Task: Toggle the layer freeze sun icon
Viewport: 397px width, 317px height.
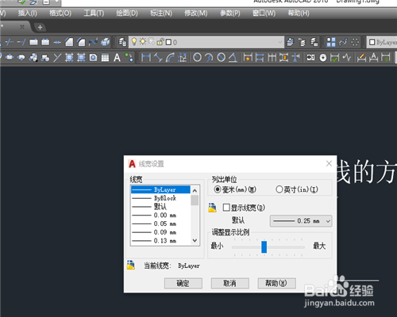Action: (143, 41)
